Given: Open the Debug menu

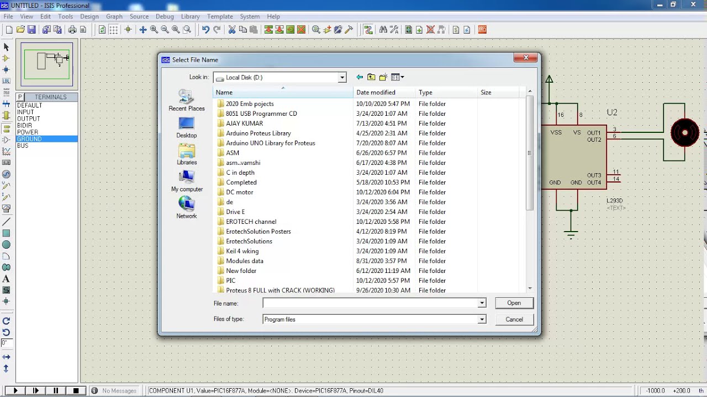Looking at the screenshot, I should click(x=165, y=17).
